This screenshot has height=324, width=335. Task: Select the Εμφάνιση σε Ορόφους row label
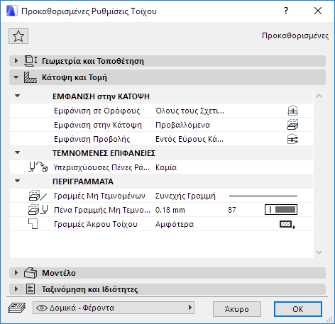point(97,111)
